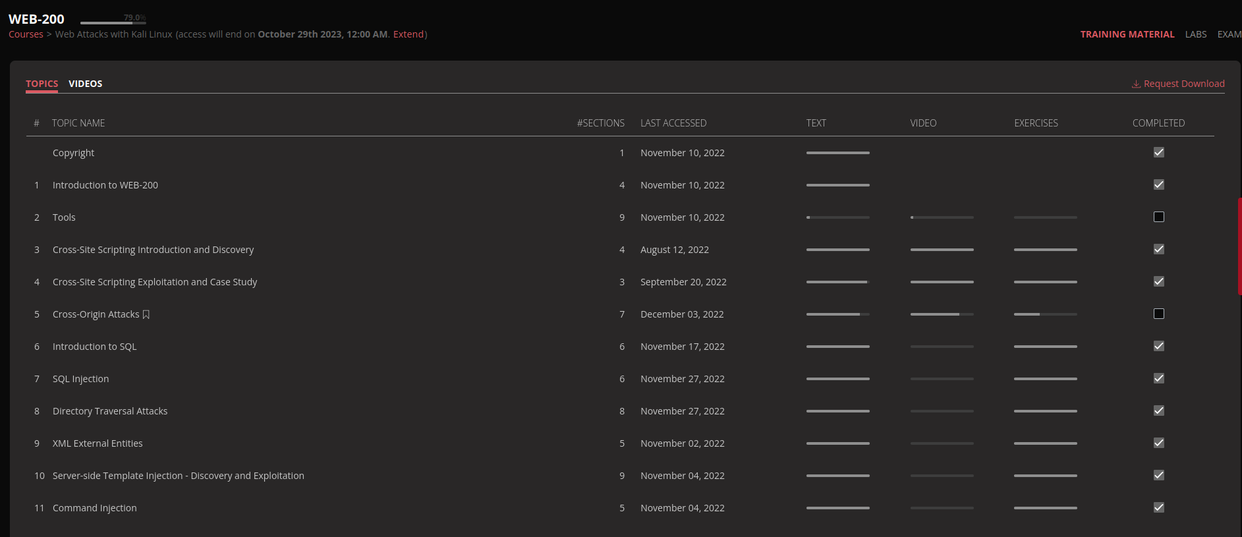The width and height of the screenshot is (1242, 537).
Task: Toggle the Copyright completed checkbox
Action: [x=1159, y=152]
